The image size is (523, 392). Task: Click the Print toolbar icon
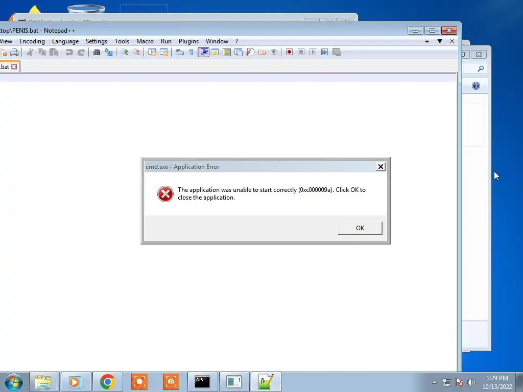tap(14, 53)
